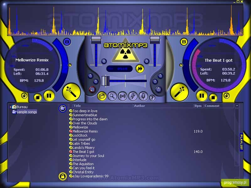This screenshot has height=188, width=251.
Task: Select song Progress into the dawn
Action: pos(90,119)
